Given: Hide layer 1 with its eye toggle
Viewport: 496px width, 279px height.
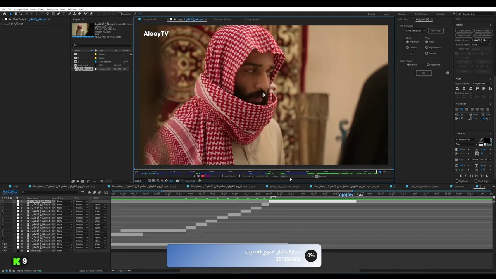Looking at the screenshot, I should 2,201.
